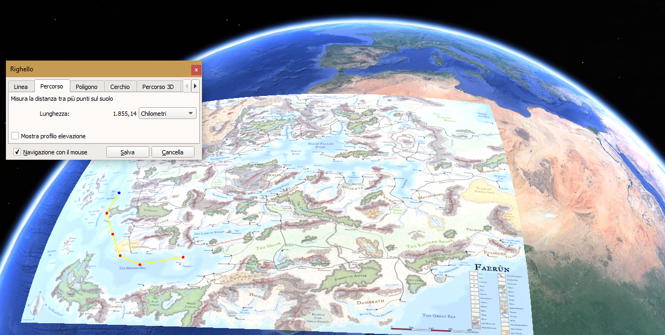Click the blue starting point of the path
The image size is (665, 335).
point(119,192)
